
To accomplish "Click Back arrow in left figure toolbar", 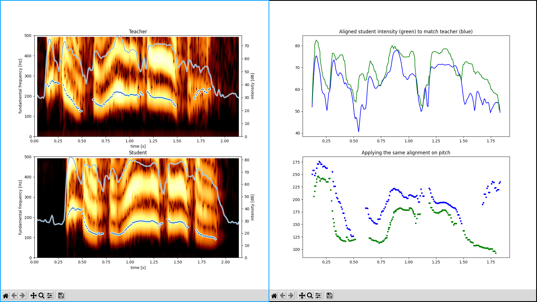I will [x=14, y=296].
